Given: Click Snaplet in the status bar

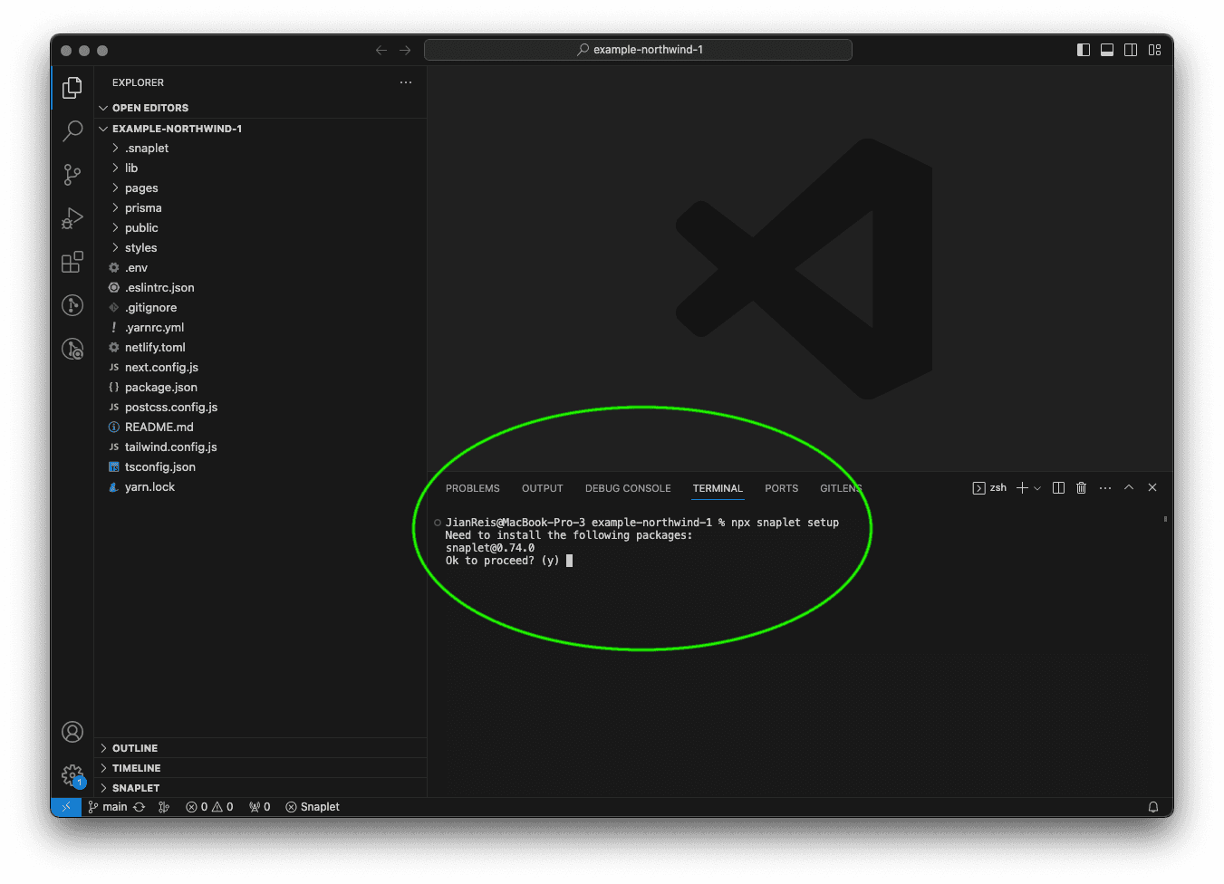Looking at the screenshot, I should [313, 807].
